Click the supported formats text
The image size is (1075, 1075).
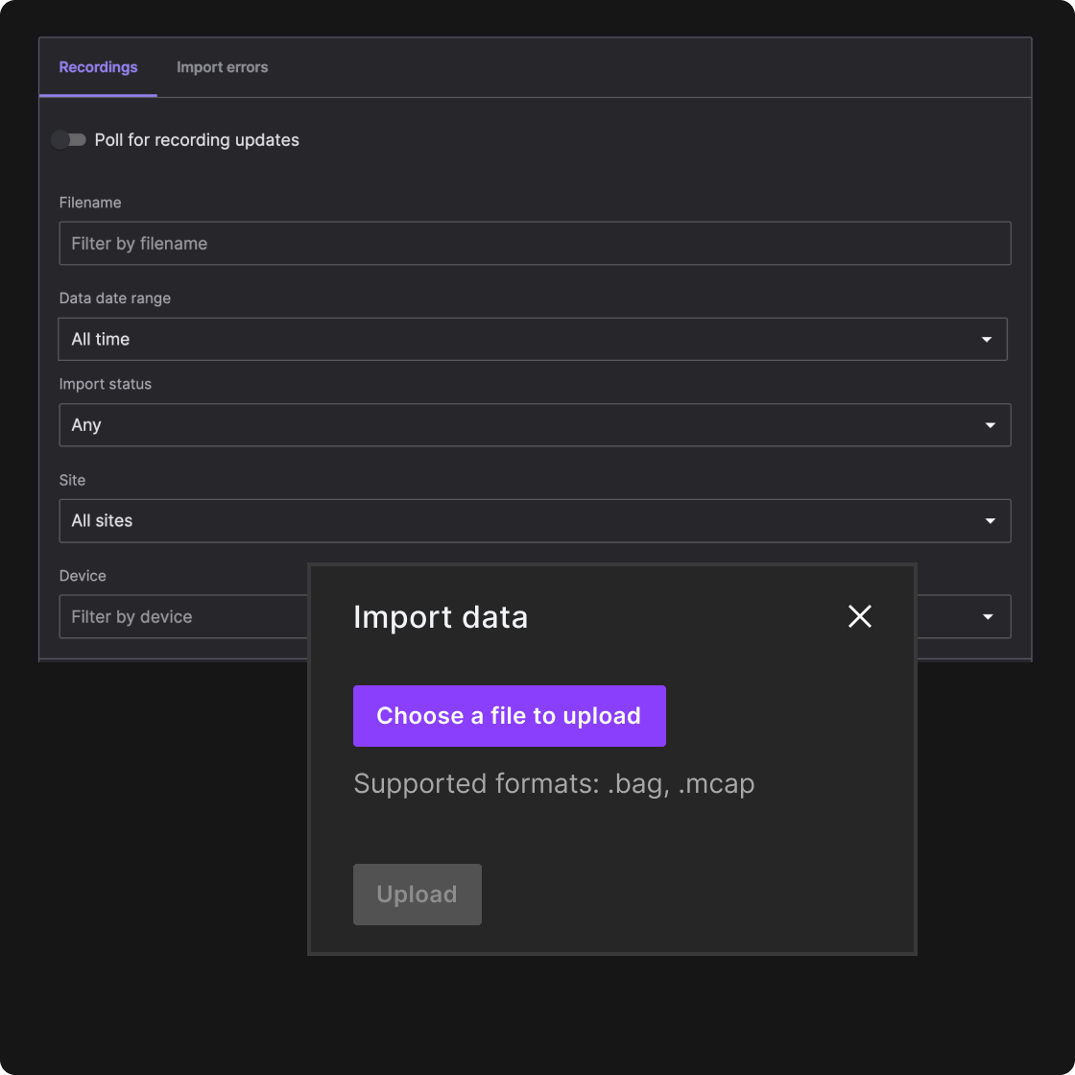pyautogui.click(x=554, y=783)
